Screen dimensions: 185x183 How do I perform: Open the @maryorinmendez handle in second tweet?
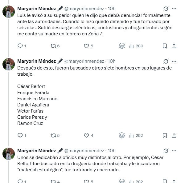84,61
